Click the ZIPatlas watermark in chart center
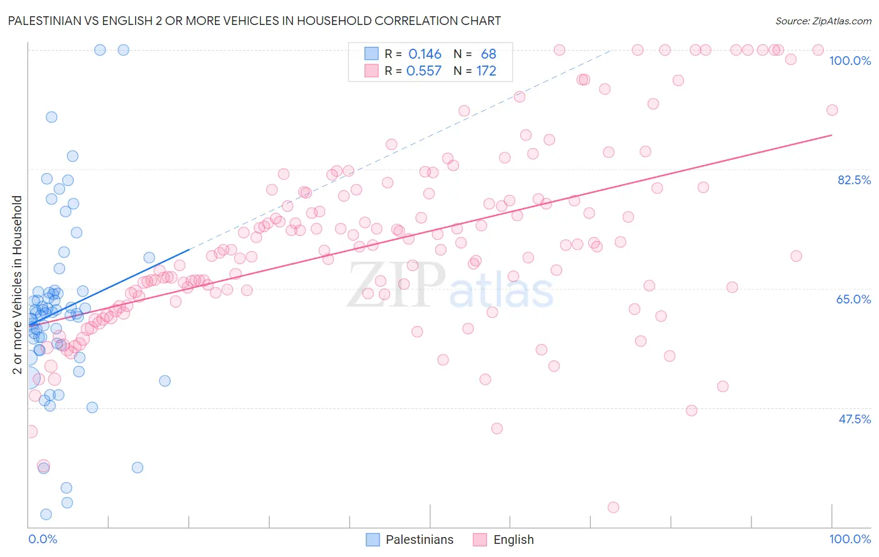Screen dimensions: 879x557 pyautogui.click(x=450, y=285)
